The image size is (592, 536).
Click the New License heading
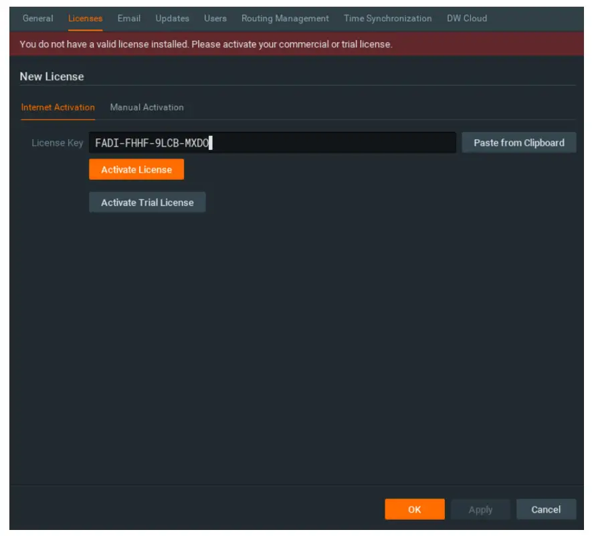tap(52, 77)
